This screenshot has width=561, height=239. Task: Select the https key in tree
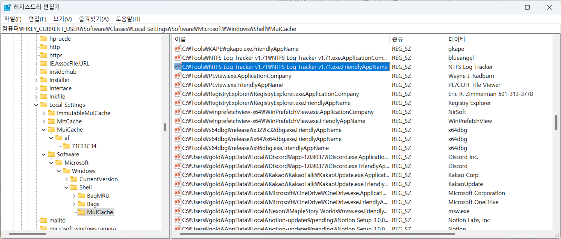tap(56, 55)
